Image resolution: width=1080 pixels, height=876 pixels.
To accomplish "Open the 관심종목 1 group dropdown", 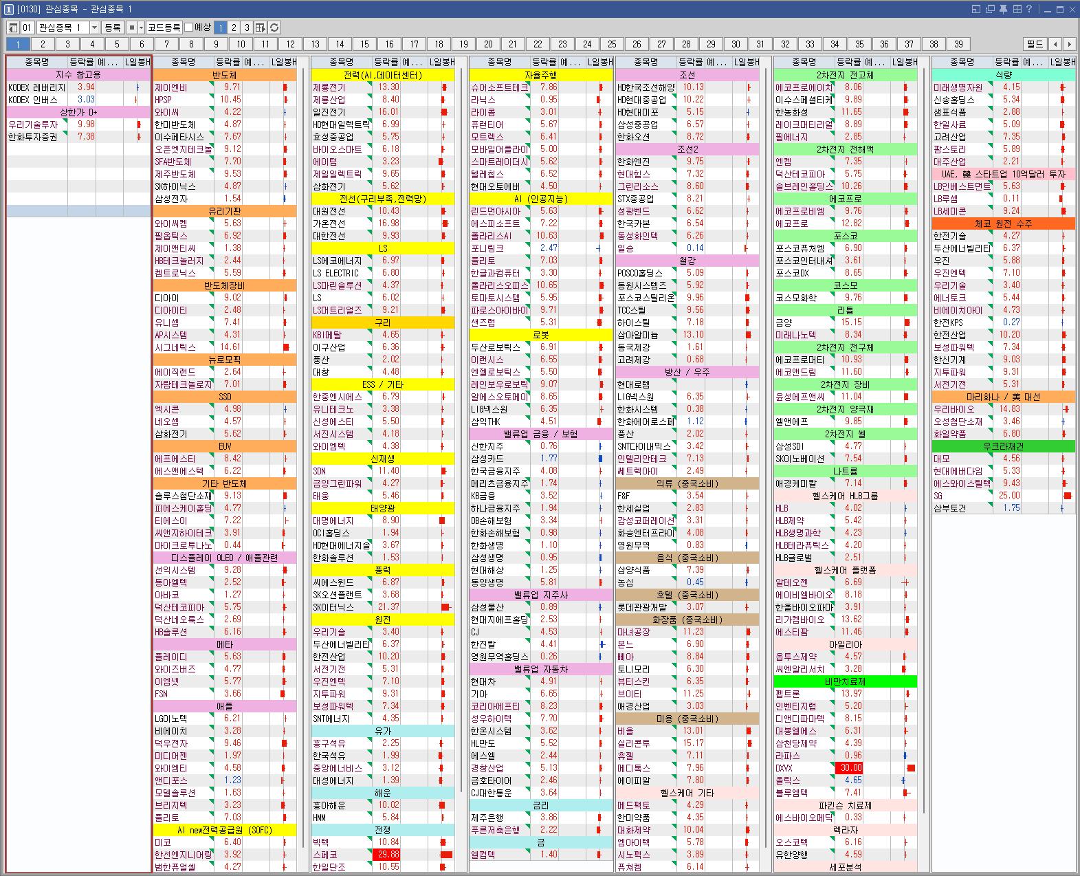I will click(x=94, y=28).
